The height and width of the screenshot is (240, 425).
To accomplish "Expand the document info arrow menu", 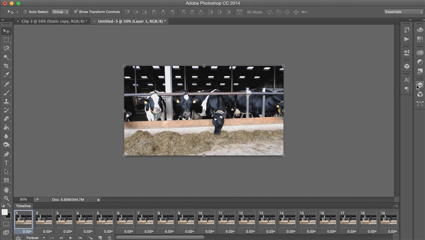I will 99,199.
